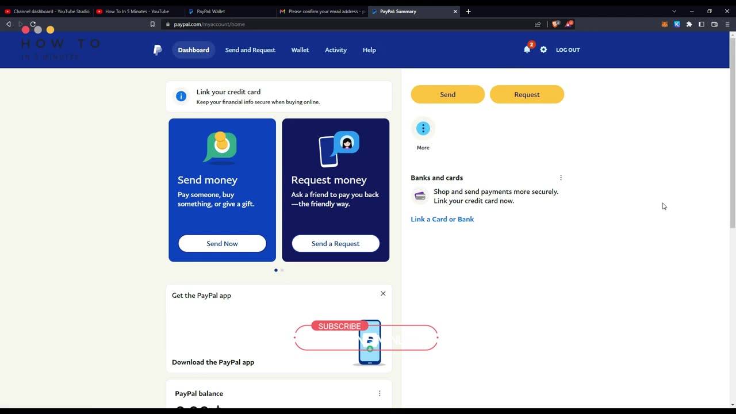Image resolution: width=736 pixels, height=414 pixels.
Task: Open Brave Wallet icon
Action: (714, 24)
